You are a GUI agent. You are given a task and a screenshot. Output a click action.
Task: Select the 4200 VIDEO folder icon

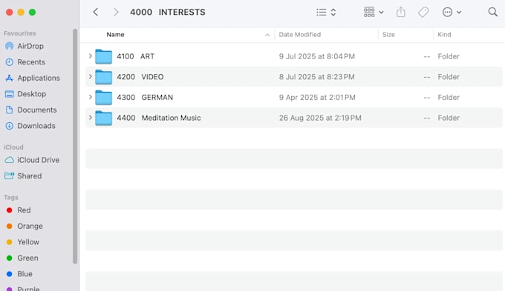103,77
